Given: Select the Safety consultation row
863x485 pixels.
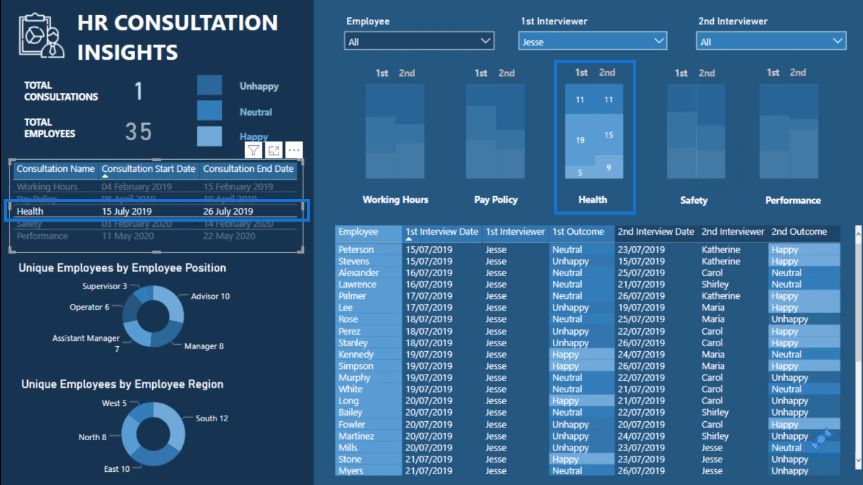Looking at the screenshot, I should click(155, 224).
